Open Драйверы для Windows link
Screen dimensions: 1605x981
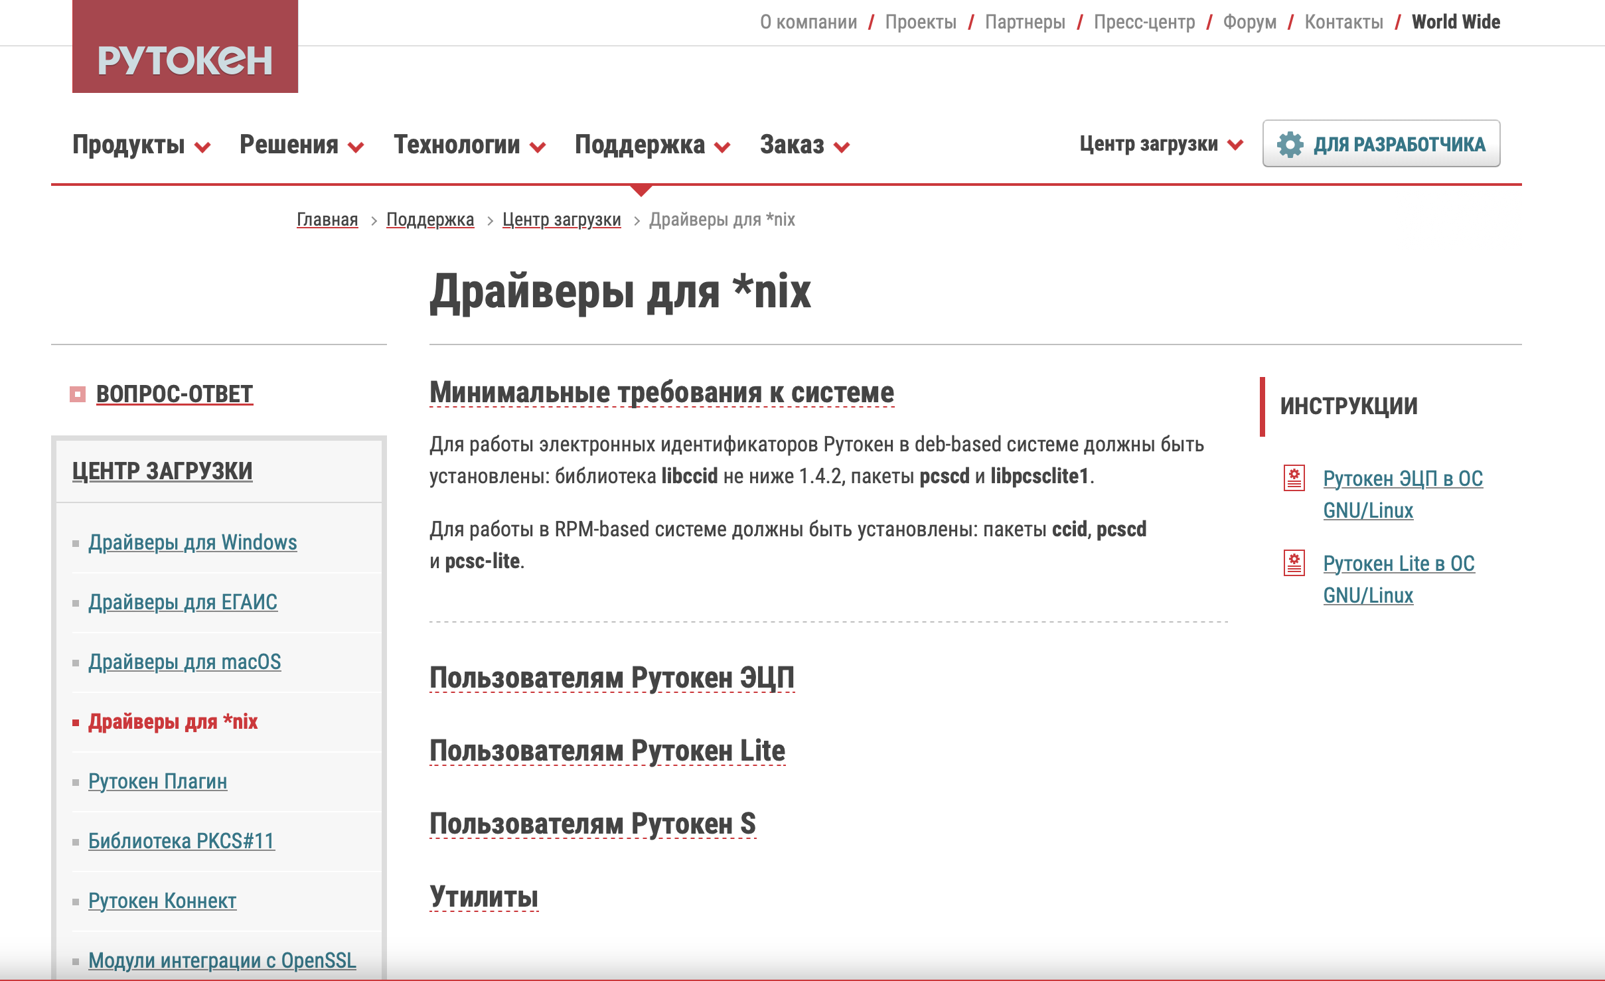[192, 542]
